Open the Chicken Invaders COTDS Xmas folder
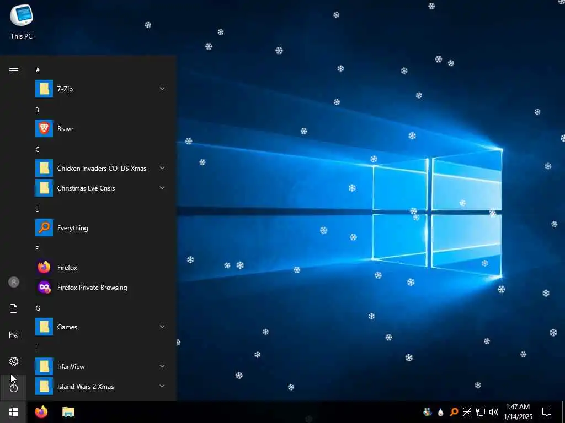565x423 pixels. click(101, 169)
